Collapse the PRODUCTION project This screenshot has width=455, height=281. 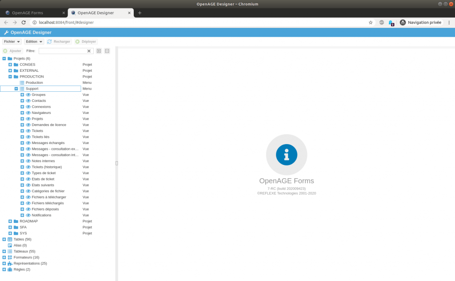(10, 77)
